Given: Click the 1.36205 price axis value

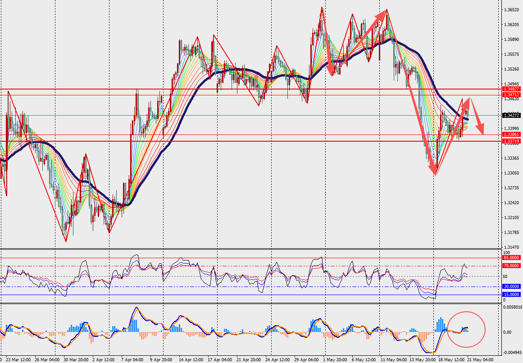Looking at the screenshot, I should point(512,25).
